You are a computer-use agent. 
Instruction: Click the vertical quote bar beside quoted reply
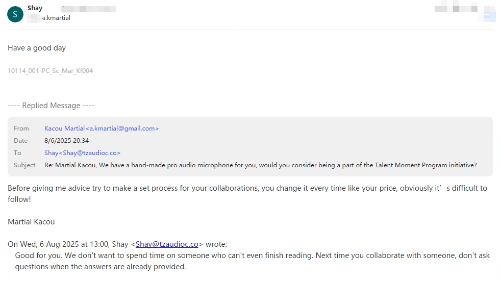click(x=11, y=266)
